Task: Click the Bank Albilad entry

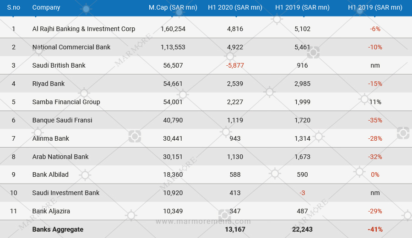Action: click(50, 175)
